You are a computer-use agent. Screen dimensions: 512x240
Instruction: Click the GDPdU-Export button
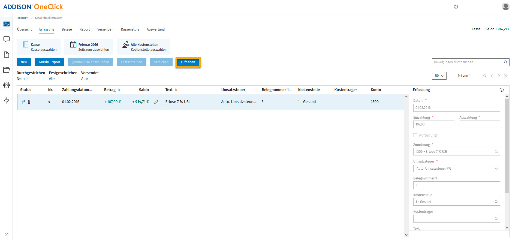(49, 62)
